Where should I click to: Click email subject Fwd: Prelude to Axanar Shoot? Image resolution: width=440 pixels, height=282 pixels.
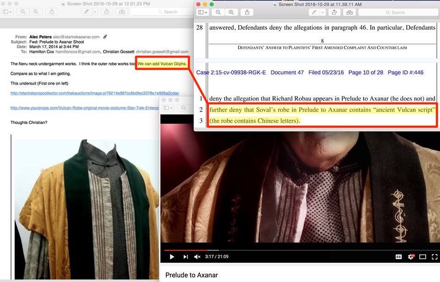pyautogui.click(x=57, y=42)
